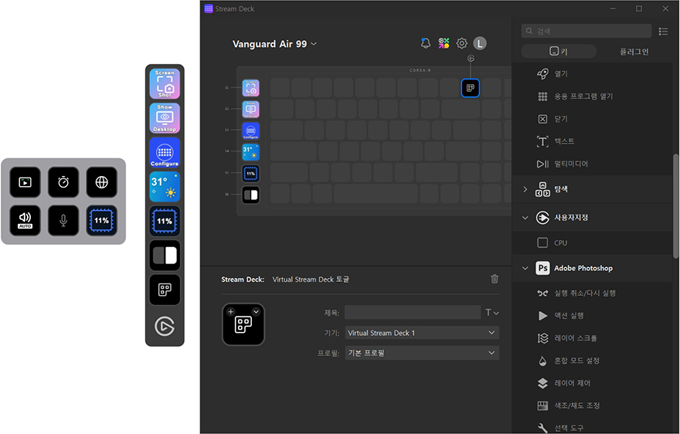Click the L user profile avatar
This screenshot has width=680, height=434.
(480, 43)
